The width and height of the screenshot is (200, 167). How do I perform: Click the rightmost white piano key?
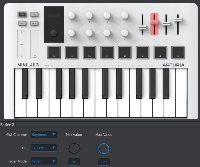click(181, 93)
